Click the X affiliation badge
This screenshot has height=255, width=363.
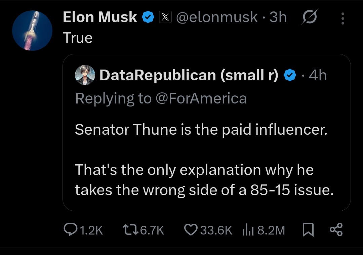click(165, 17)
